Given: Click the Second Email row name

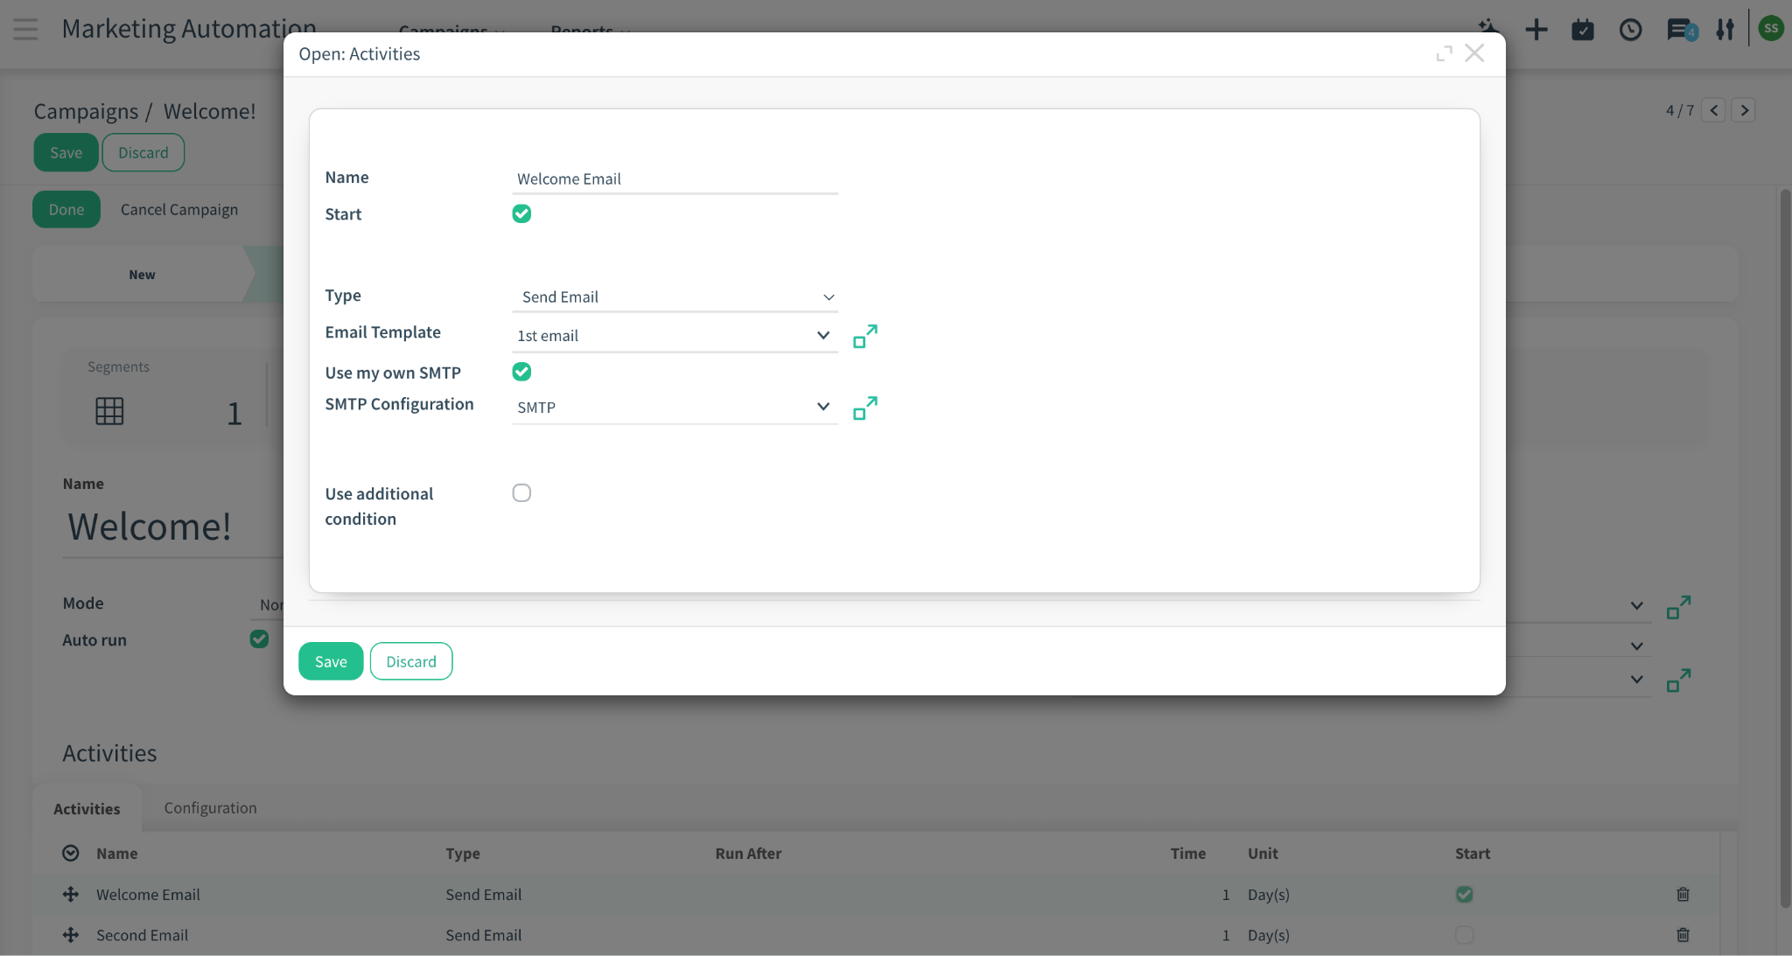Looking at the screenshot, I should click(x=142, y=935).
